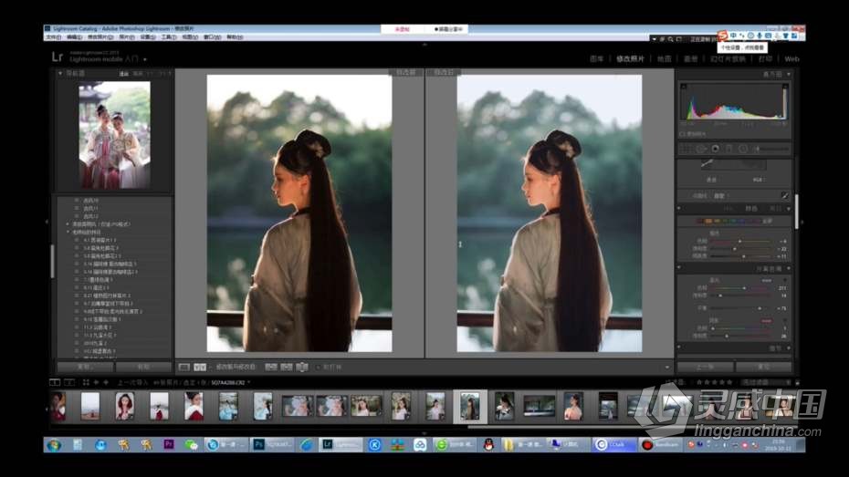
Task: Open WeChat from the taskbar
Action: 191,444
